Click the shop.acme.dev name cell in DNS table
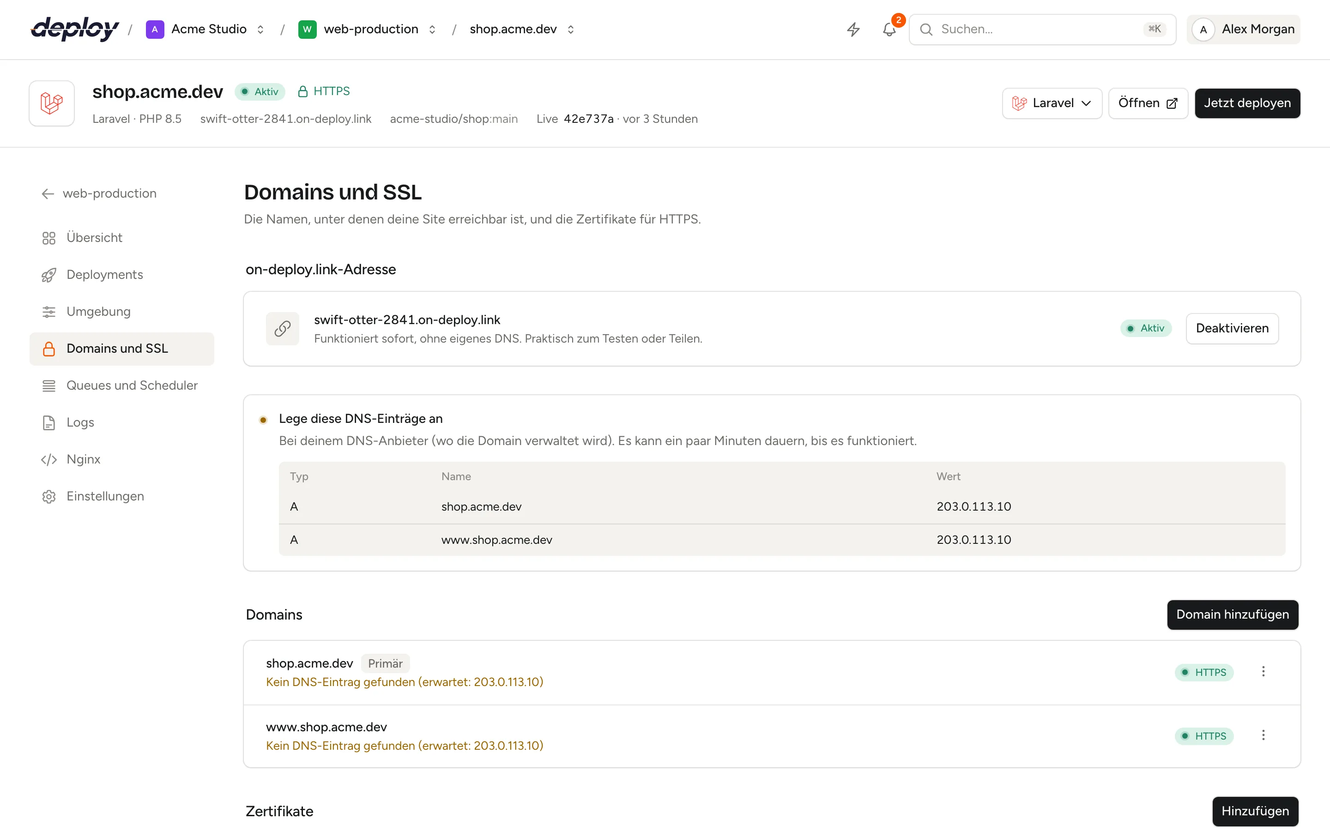The width and height of the screenshot is (1330, 831). (481, 507)
